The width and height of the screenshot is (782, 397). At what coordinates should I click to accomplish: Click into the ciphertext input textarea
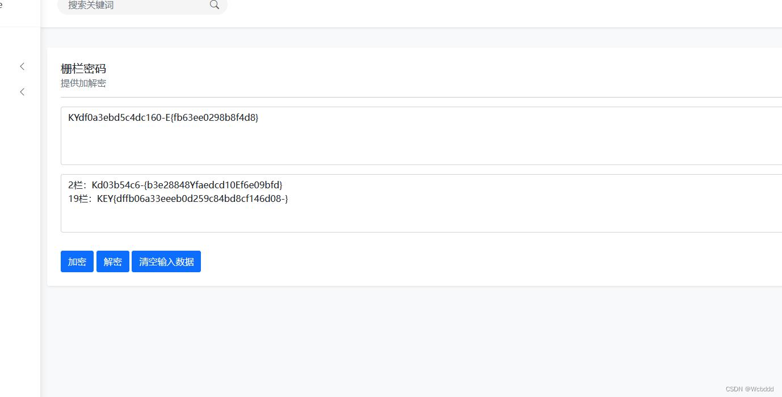(x=421, y=136)
